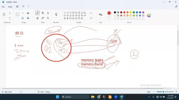
Task: Click the Cut scissors icon
Action: point(10,13)
